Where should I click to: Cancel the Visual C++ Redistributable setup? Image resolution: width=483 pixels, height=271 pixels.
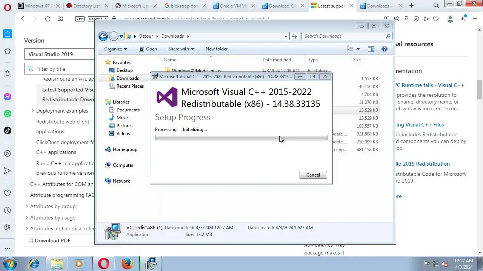[x=313, y=175]
